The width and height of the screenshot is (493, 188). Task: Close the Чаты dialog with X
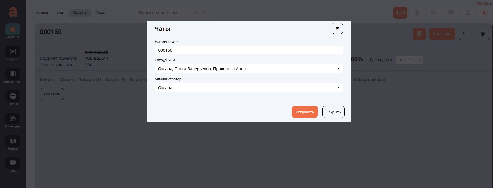click(337, 28)
